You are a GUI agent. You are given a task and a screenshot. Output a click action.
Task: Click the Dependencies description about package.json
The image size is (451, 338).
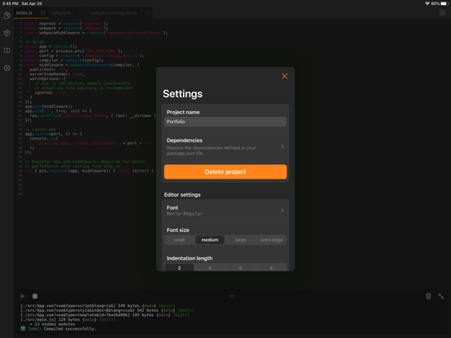coord(211,150)
